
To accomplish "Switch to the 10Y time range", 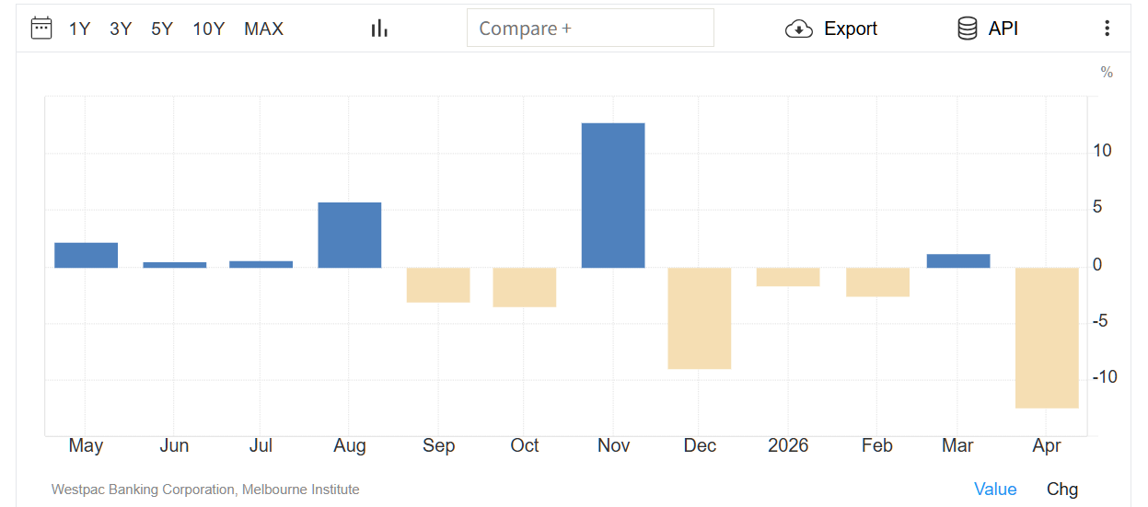I will (209, 29).
